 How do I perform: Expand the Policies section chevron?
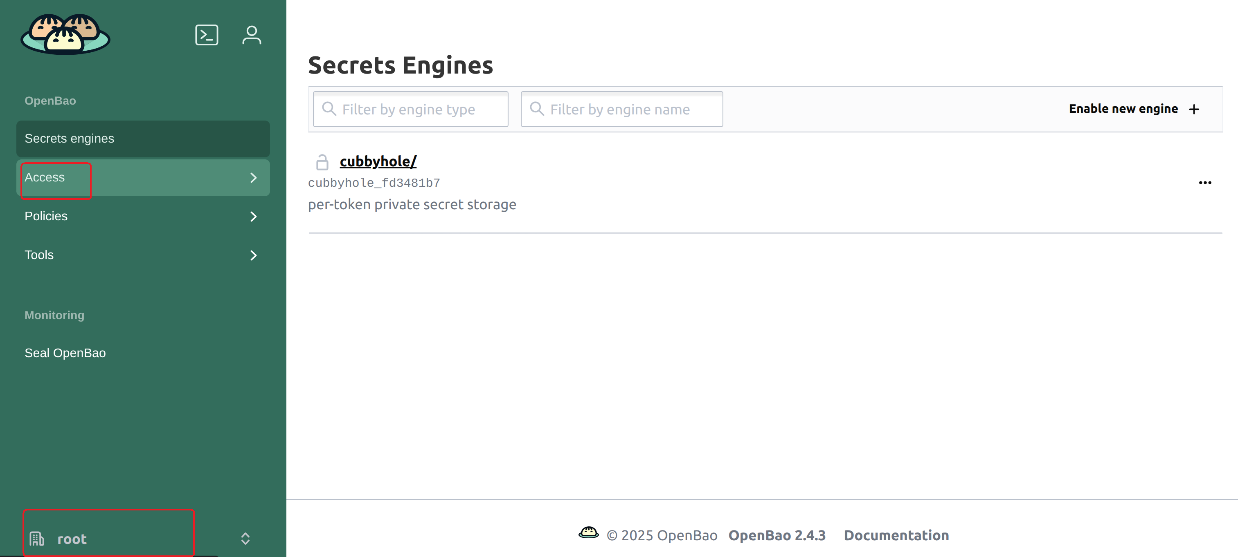tap(253, 217)
